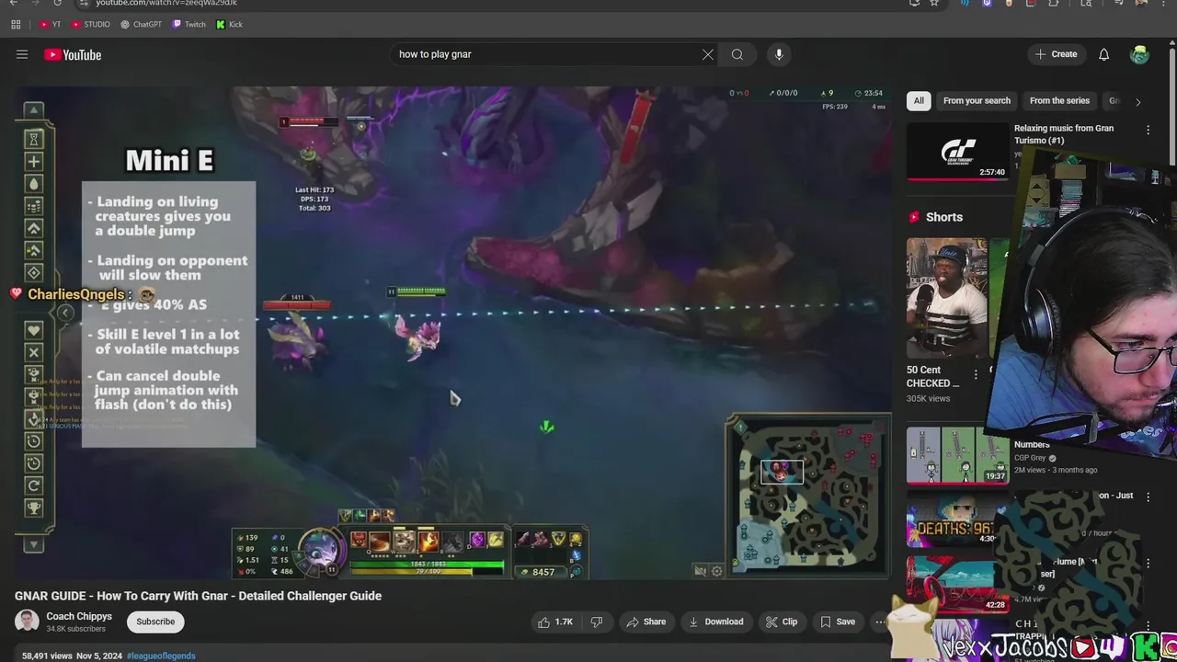Viewport: 1177px width, 662px height.
Task: Toggle the in-game camera icon by minimap
Action: (701, 571)
